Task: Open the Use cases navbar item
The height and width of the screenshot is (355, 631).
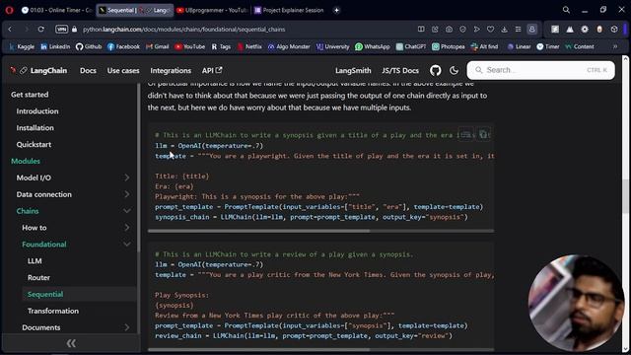Action: 123,70
